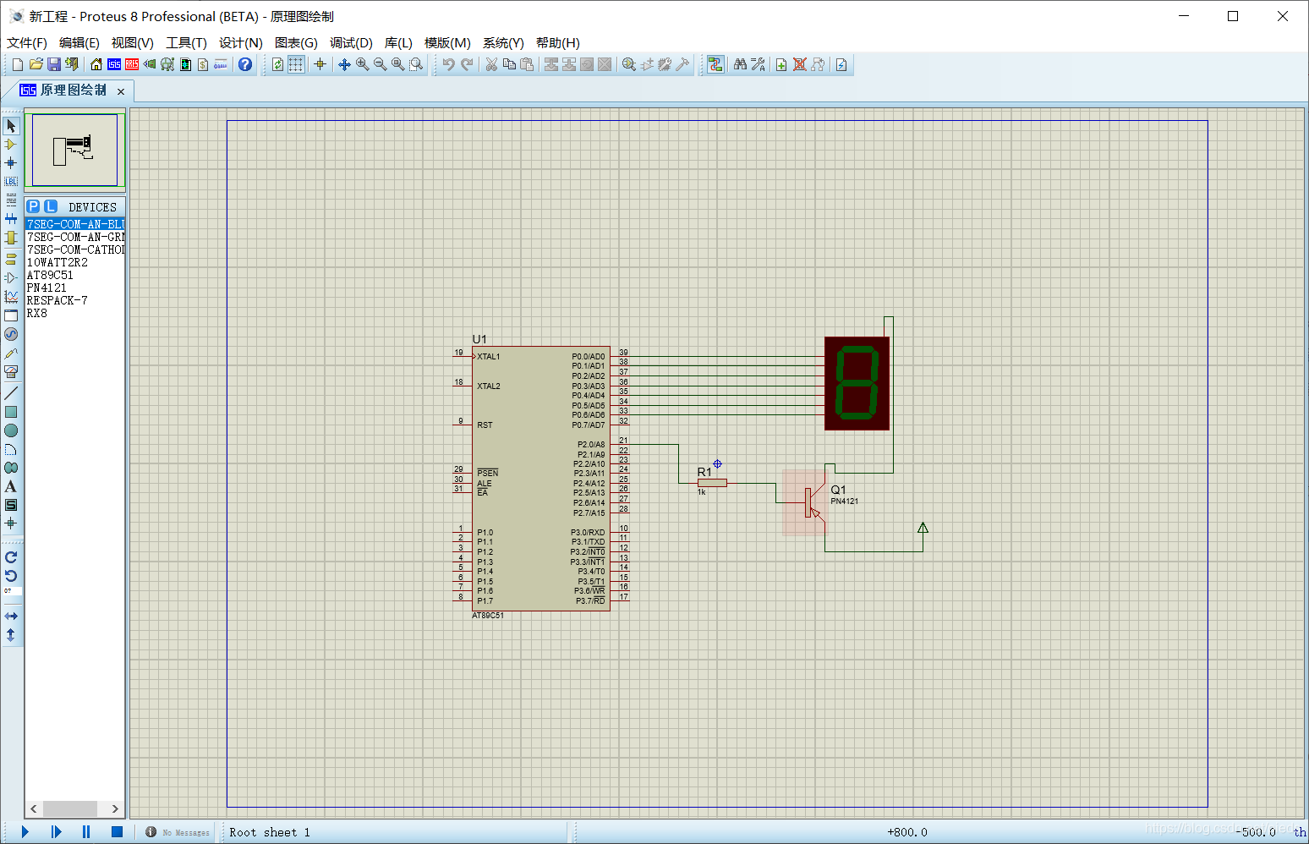This screenshot has width=1309, height=844.
Task: Click the Save Project floppy icon
Action: [54, 64]
